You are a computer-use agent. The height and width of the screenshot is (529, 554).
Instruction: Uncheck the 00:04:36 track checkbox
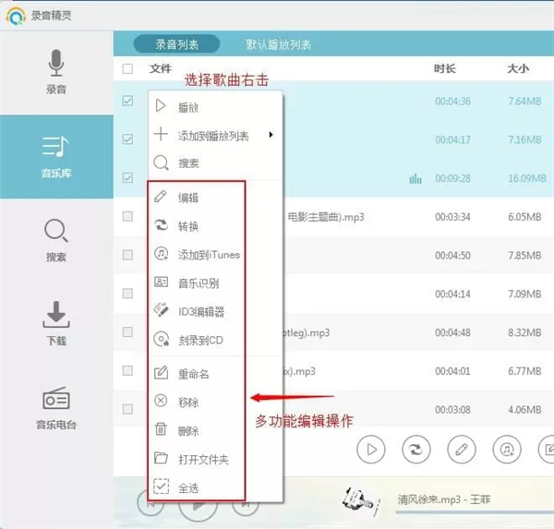pyautogui.click(x=127, y=101)
